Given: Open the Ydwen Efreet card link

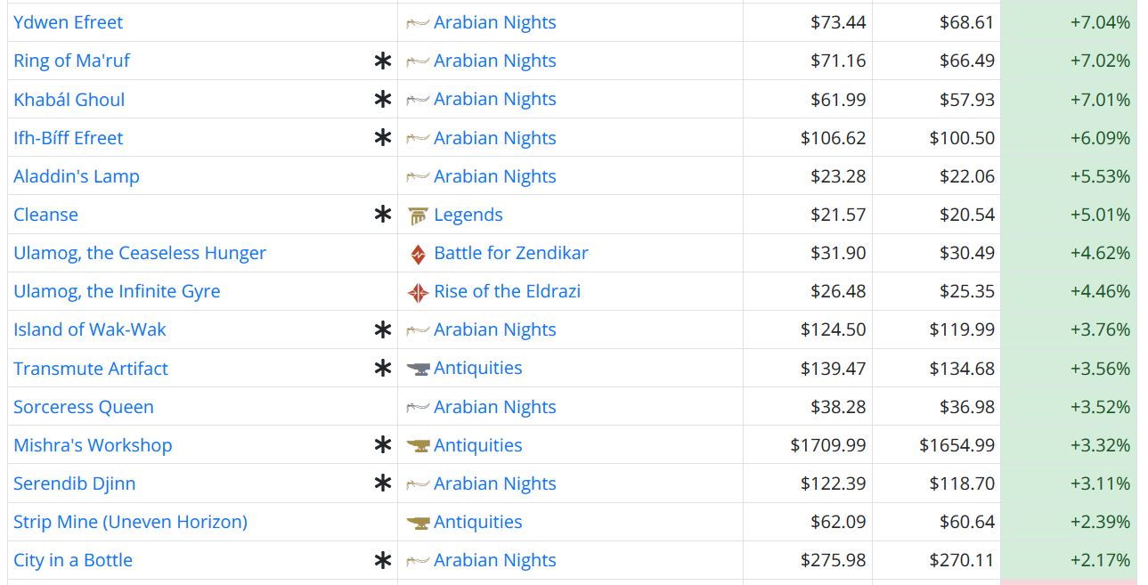Looking at the screenshot, I should 69,22.
